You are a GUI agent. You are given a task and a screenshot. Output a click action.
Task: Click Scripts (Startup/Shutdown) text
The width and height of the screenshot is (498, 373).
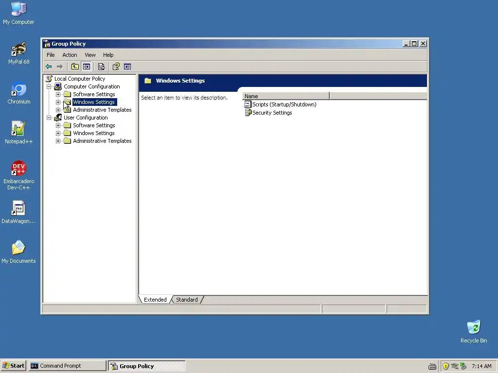pos(284,104)
